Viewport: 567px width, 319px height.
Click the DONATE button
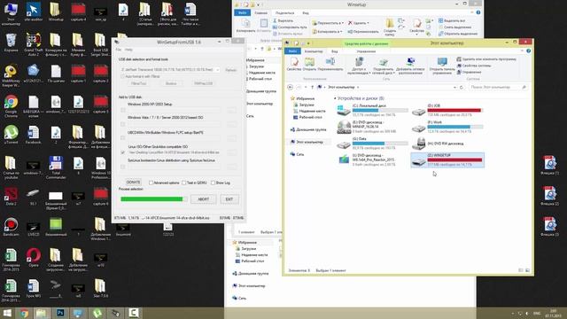click(x=133, y=183)
